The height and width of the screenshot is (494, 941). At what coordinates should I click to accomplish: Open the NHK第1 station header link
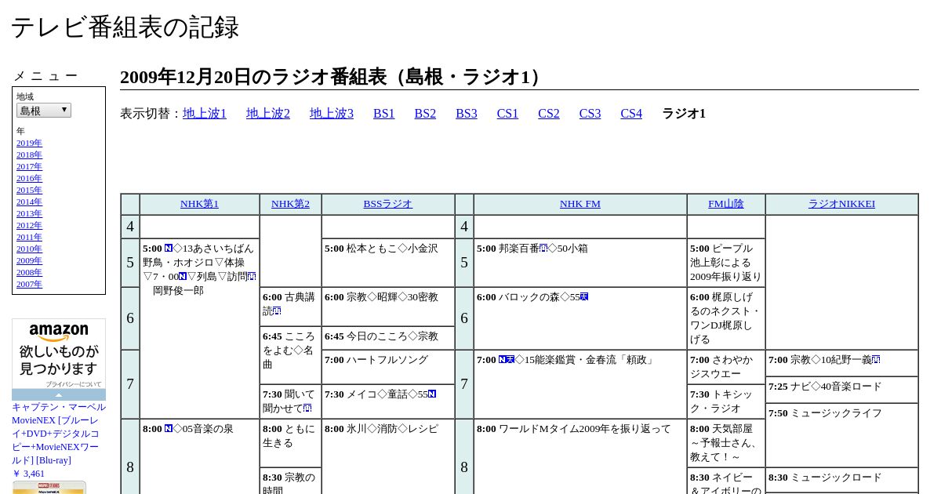(x=199, y=204)
